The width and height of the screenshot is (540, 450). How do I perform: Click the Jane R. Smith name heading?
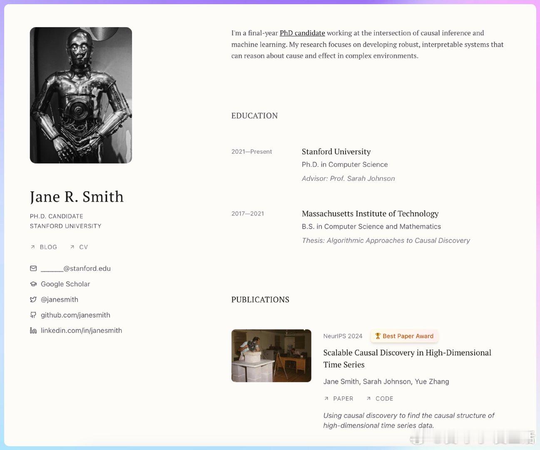(77, 197)
